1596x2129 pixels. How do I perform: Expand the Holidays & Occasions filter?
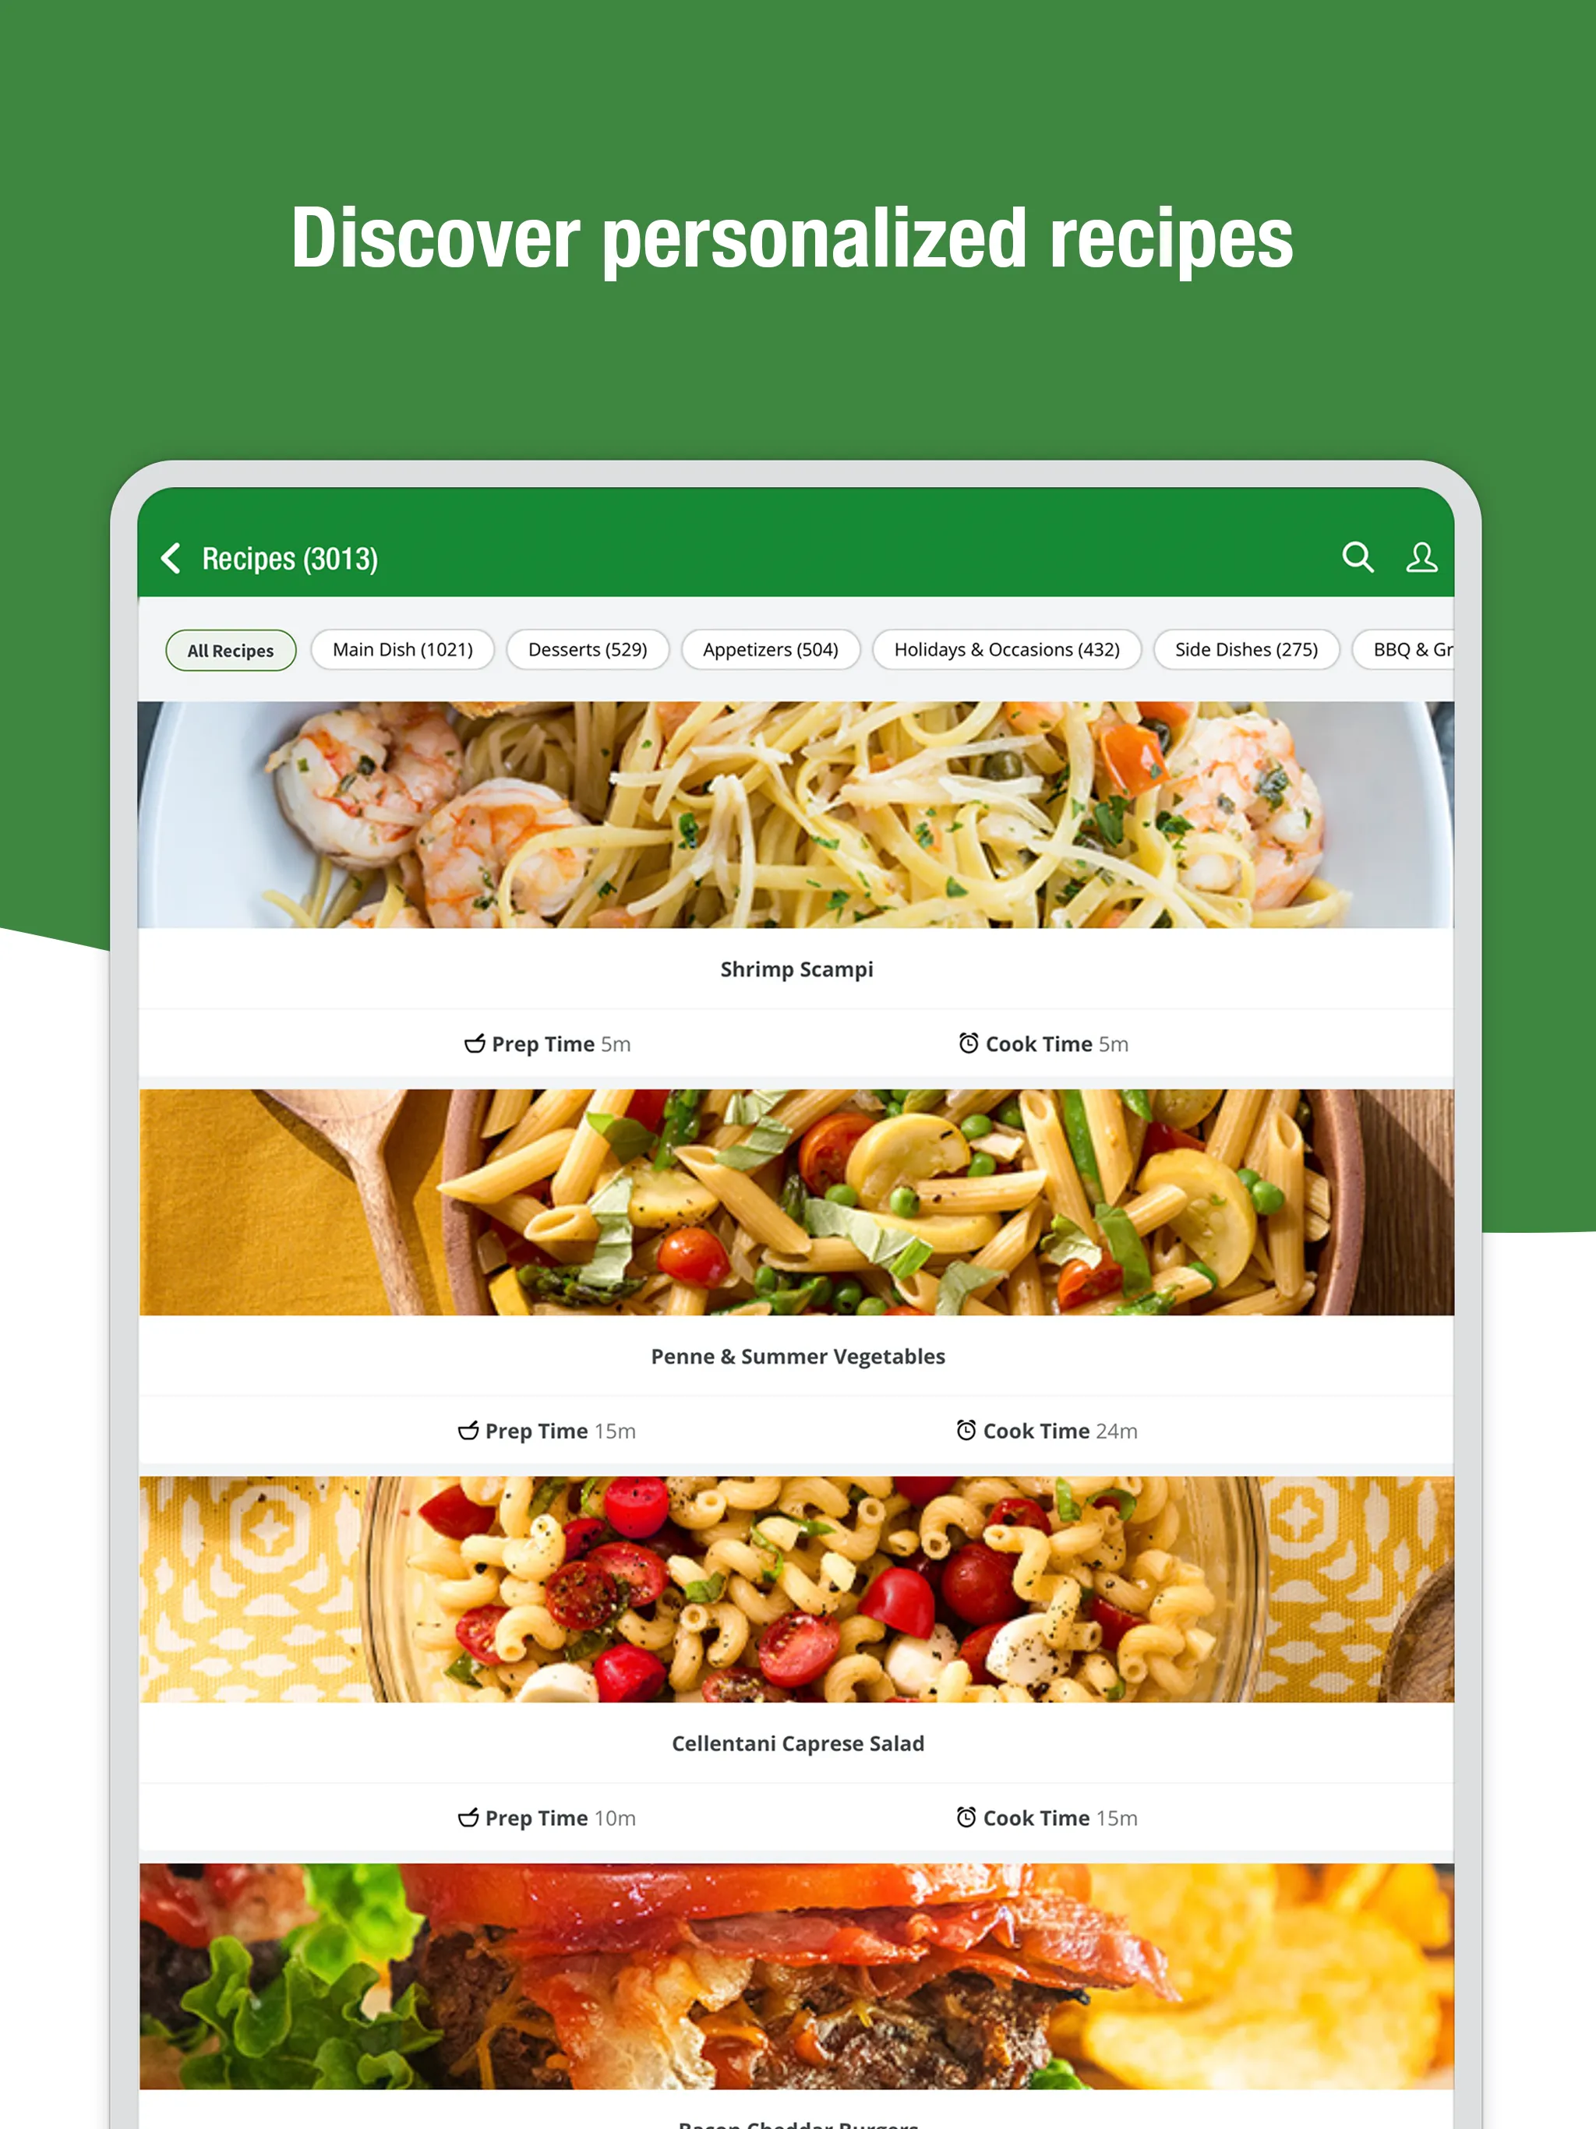(x=1008, y=651)
